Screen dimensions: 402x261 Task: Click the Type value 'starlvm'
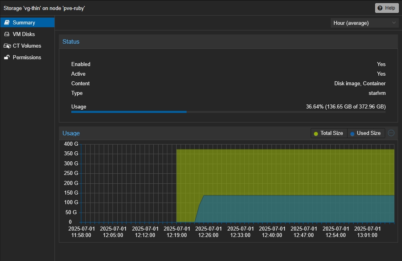click(x=377, y=93)
